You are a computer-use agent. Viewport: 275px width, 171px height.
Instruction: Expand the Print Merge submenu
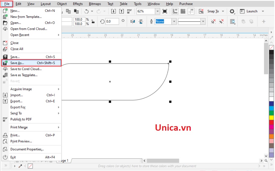click(59, 127)
